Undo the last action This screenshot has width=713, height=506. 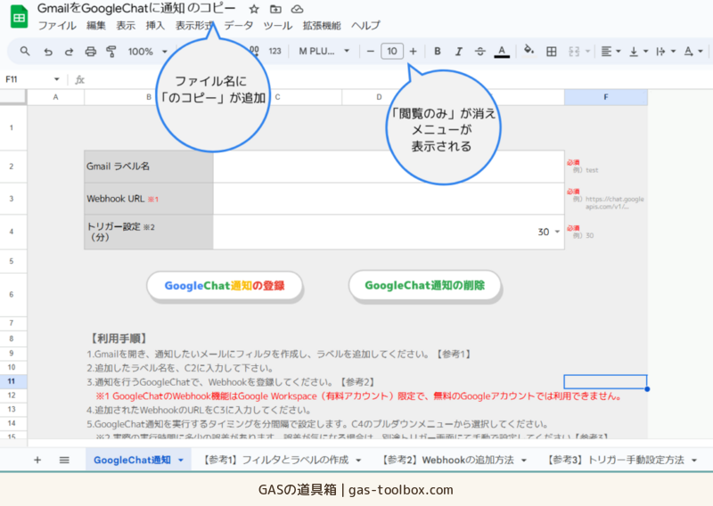pyautogui.click(x=48, y=52)
